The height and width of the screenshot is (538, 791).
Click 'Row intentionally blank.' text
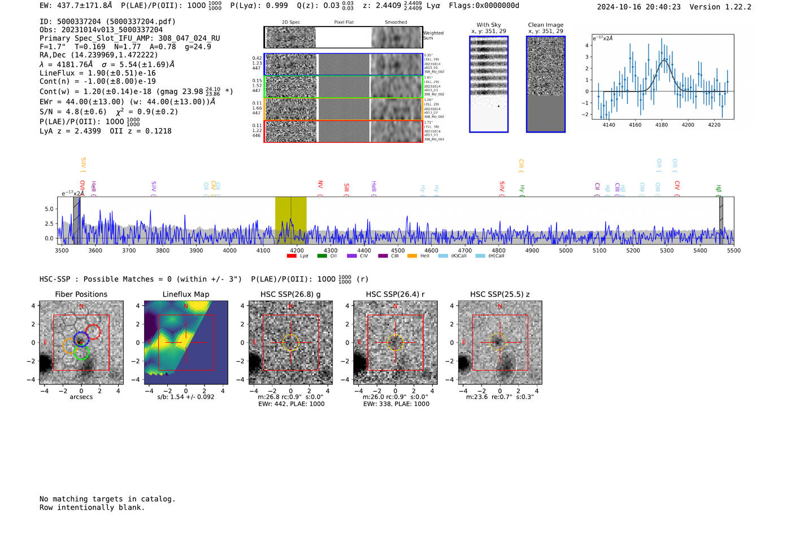92,508
